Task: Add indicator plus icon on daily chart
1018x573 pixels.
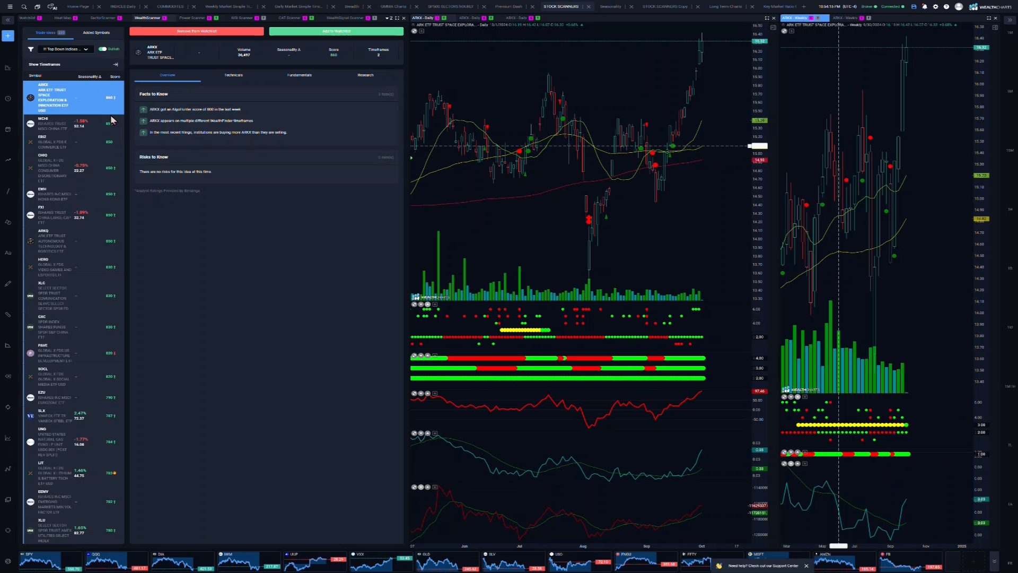Action: click(x=422, y=31)
